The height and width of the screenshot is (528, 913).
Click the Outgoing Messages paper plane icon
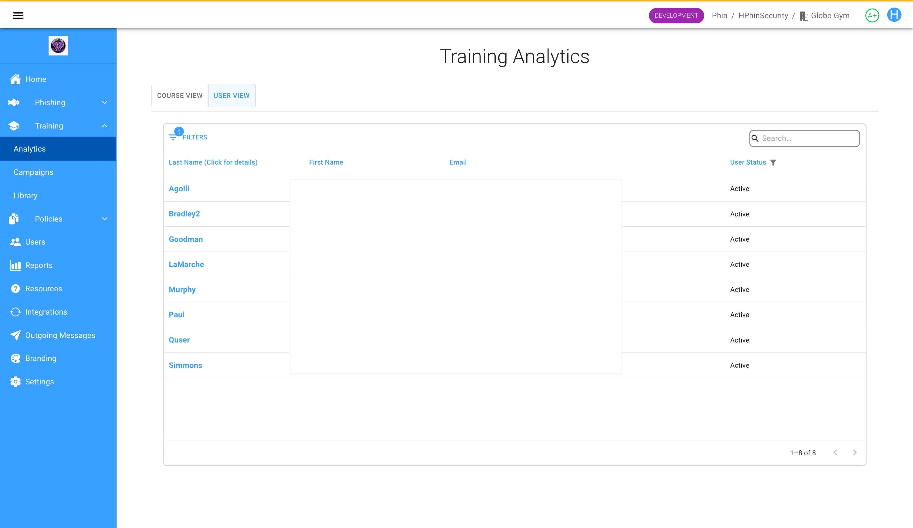pos(15,335)
